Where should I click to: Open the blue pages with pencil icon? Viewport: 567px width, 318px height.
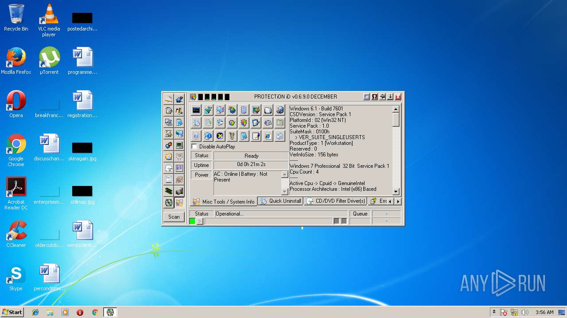tap(256, 122)
